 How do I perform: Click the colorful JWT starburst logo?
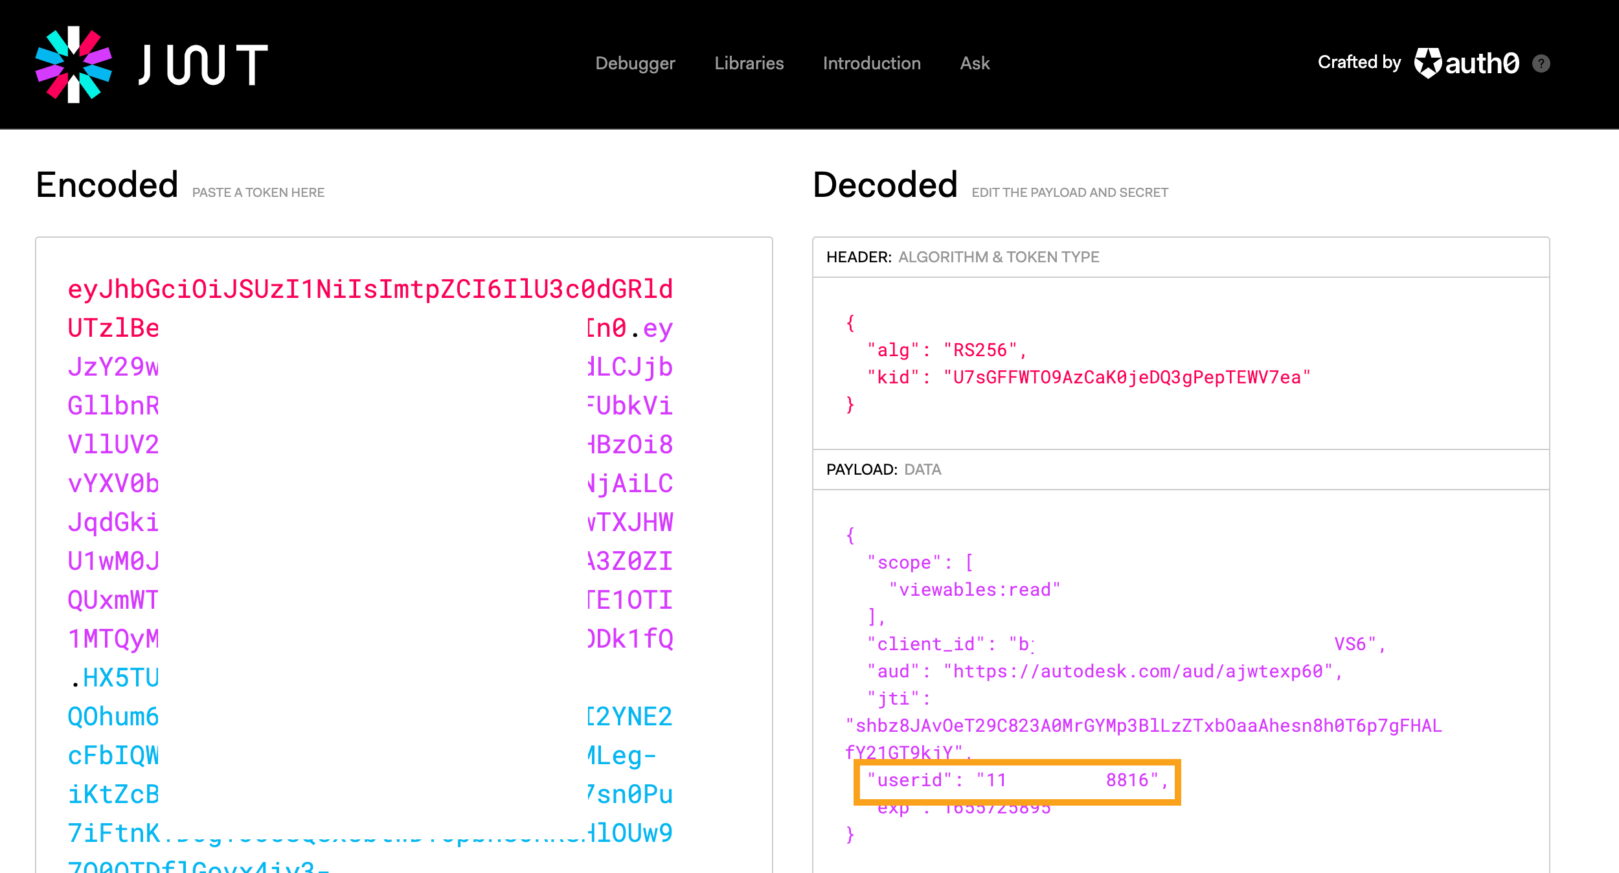(x=73, y=64)
